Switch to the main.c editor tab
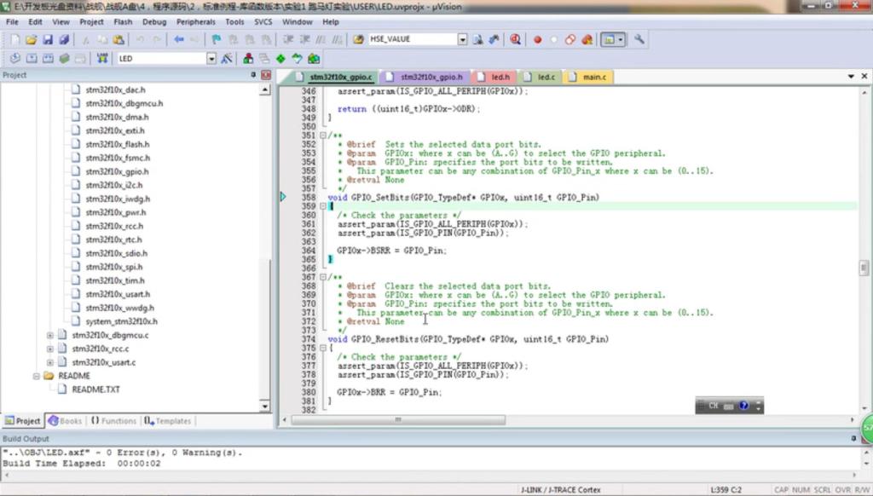 pos(594,78)
